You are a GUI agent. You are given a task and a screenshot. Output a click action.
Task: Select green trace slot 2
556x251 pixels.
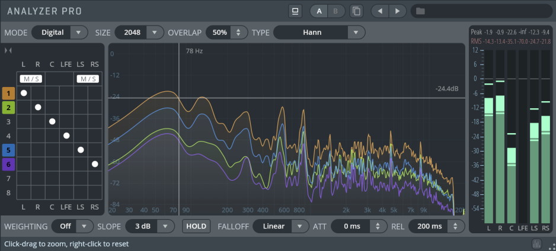8,108
